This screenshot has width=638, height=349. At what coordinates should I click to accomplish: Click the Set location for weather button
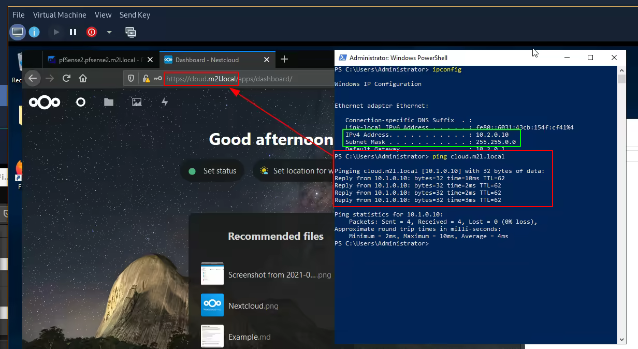pyautogui.click(x=294, y=171)
